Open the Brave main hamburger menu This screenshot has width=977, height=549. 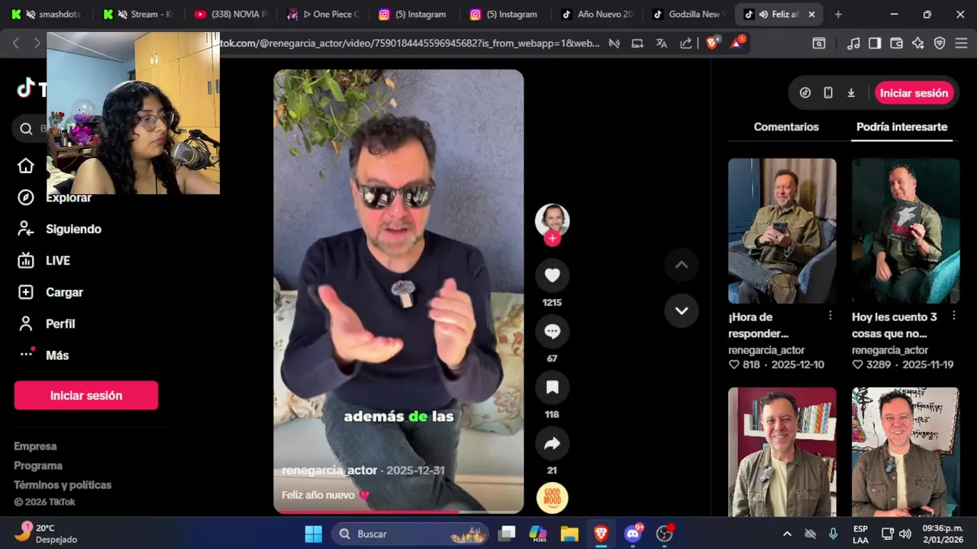point(961,43)
